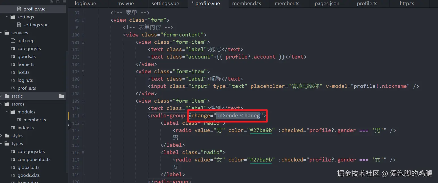Click the TS icon beside home.ts
The image size is (438, 183).
pos(13,64)
